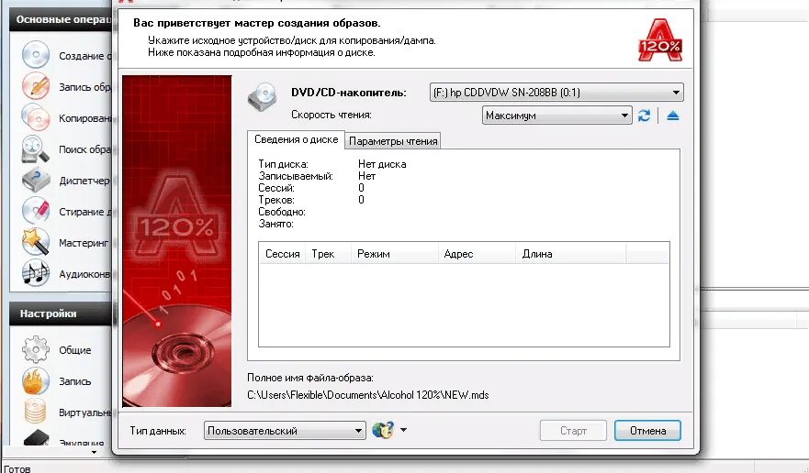Click the Мастеринг sidebar link

[x=84, y=243]
